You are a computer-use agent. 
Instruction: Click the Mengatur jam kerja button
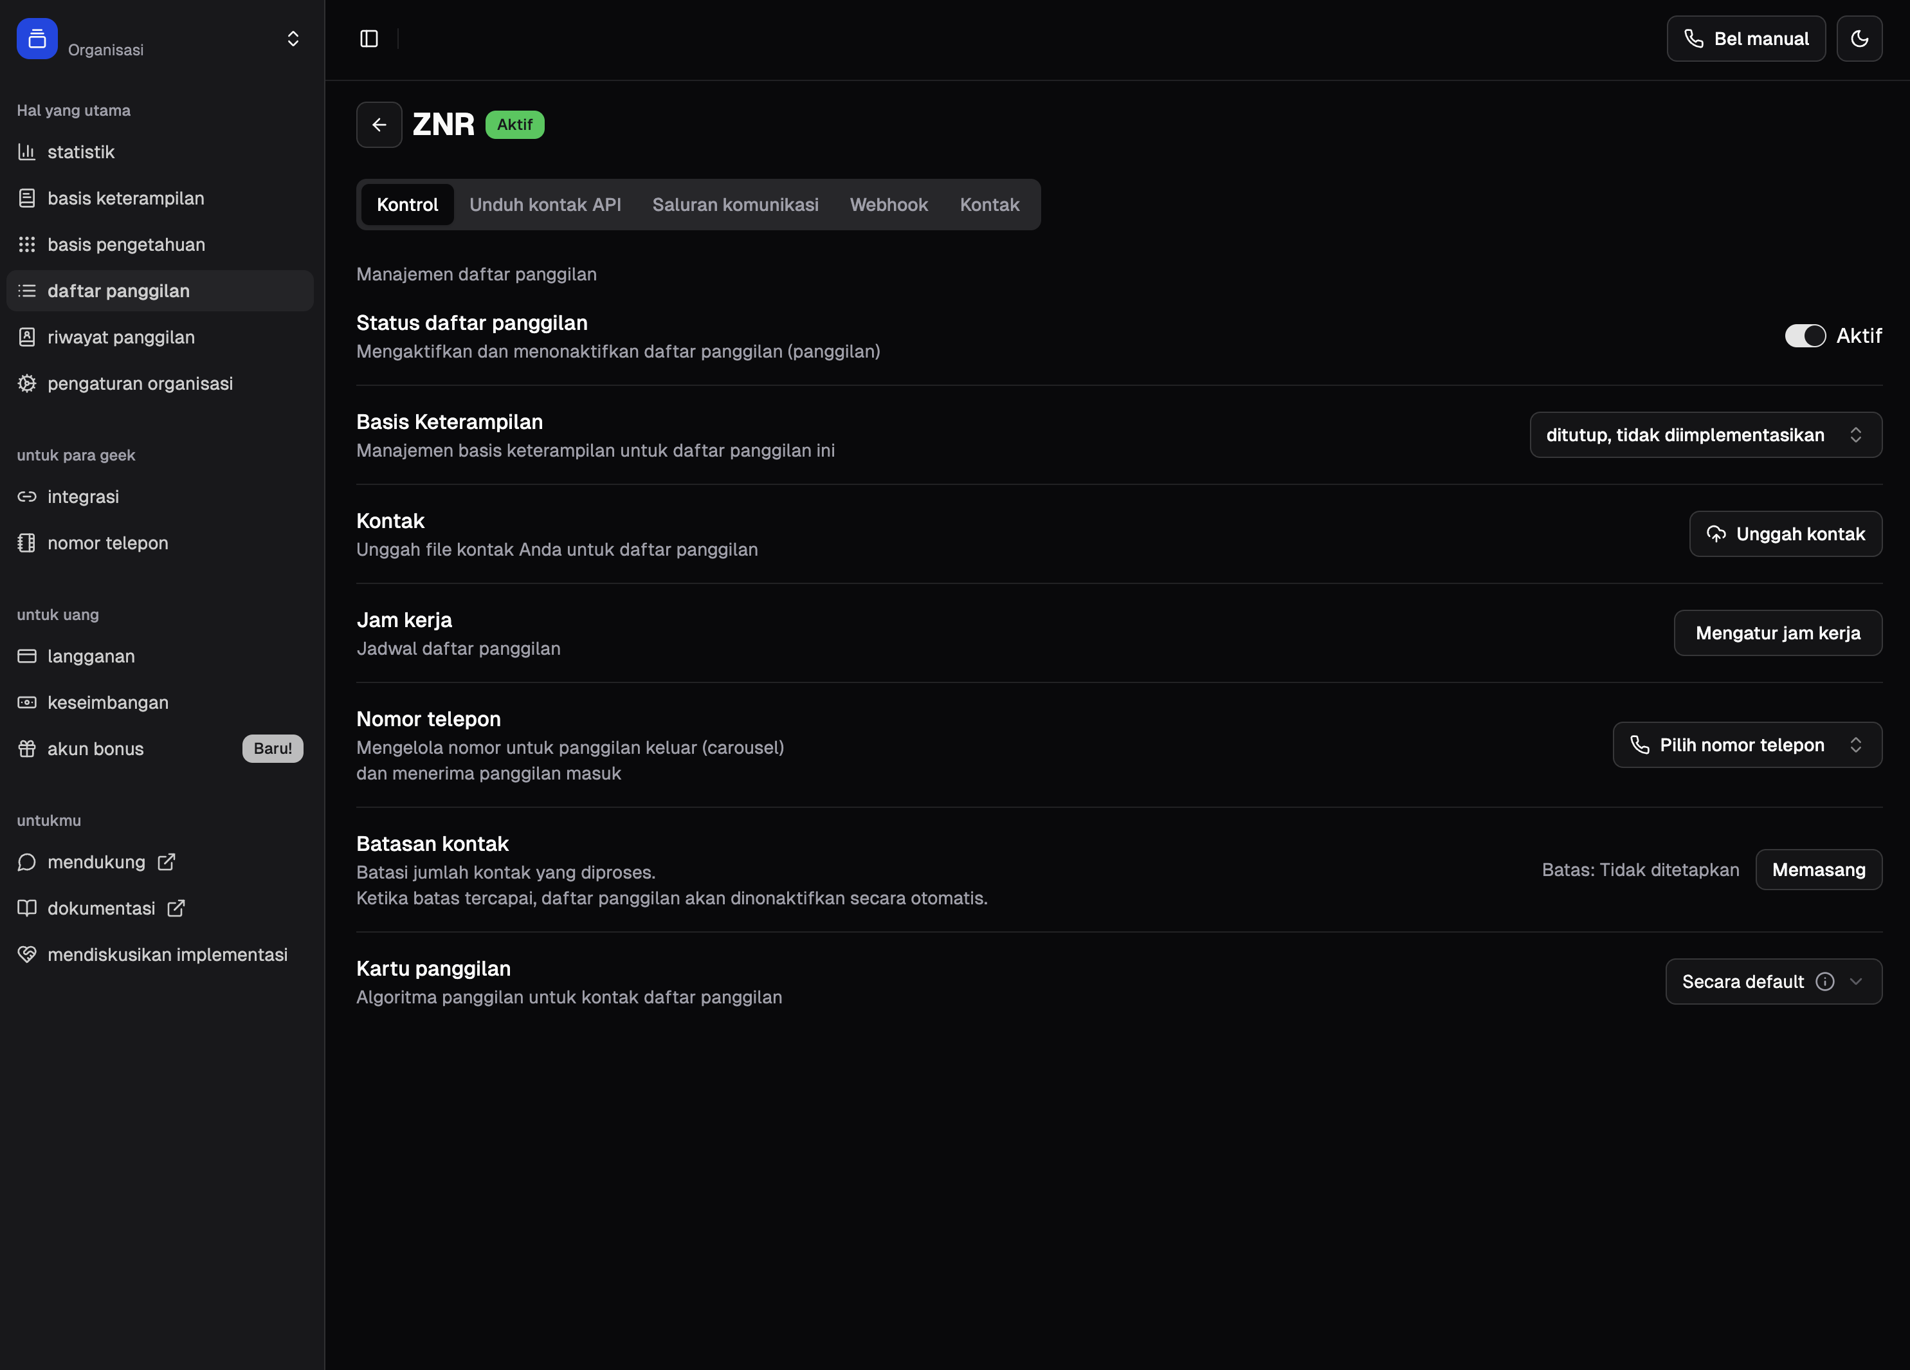[1777, 633]
